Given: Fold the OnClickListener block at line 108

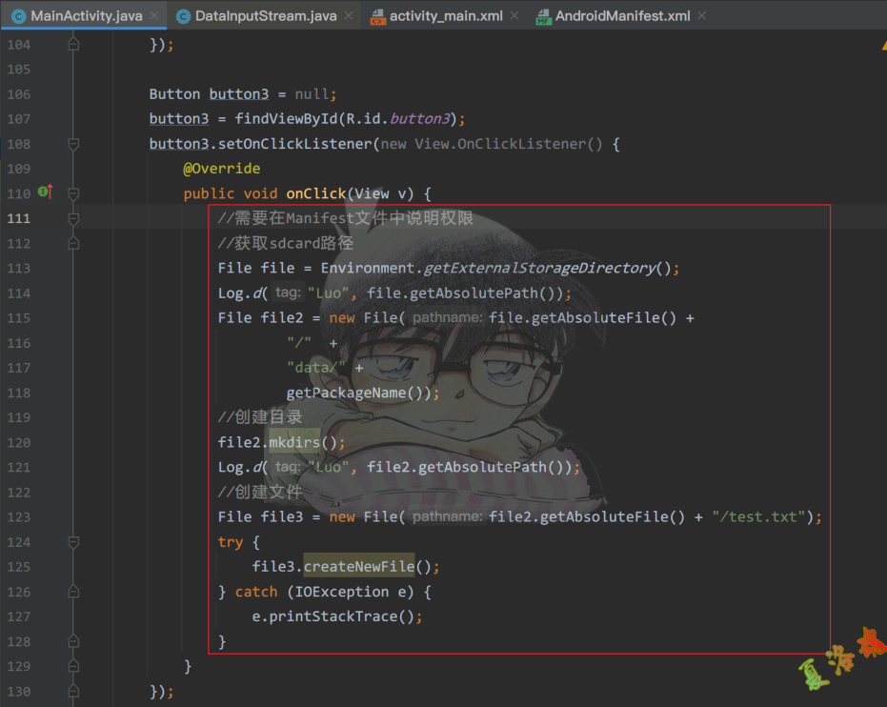Looking at the screenshot, I should [73, 144].
